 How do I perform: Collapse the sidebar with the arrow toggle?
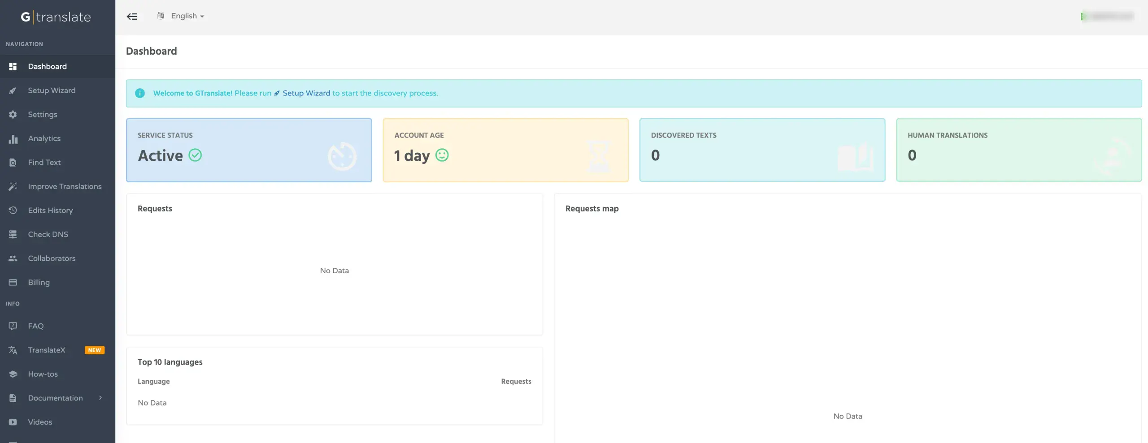[132, 17]
